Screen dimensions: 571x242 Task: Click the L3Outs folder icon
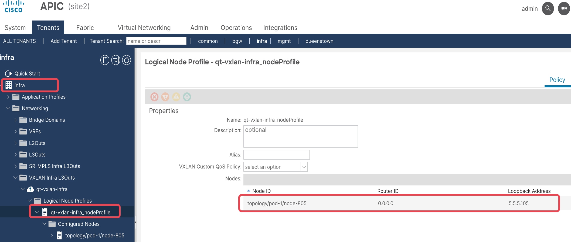23,154
